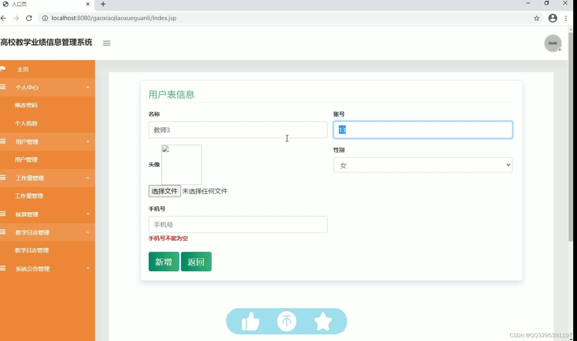Click the grid icon beside 用户管理 header

click(x=3, y=141)
